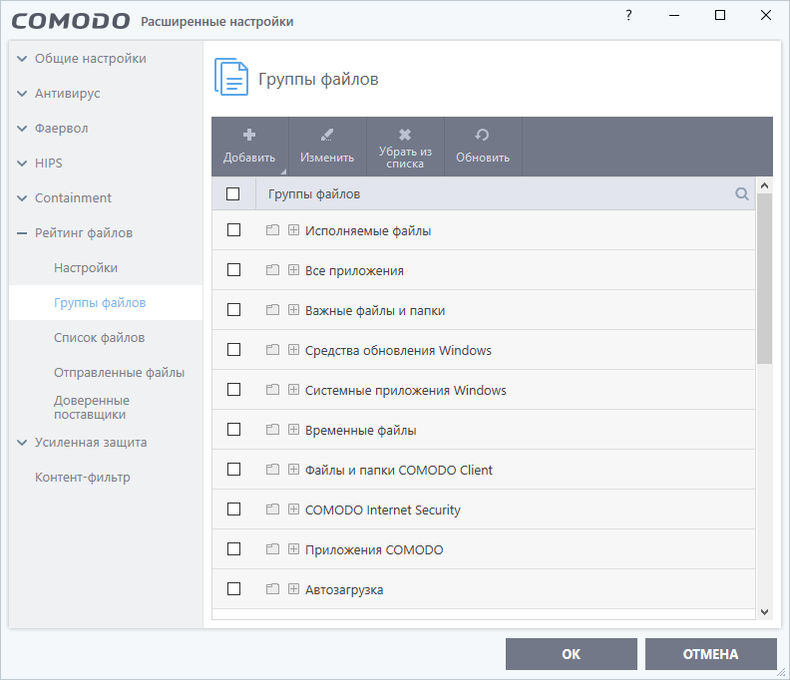
Task: Expand Containment section chevron
Action: coord(22,198)
